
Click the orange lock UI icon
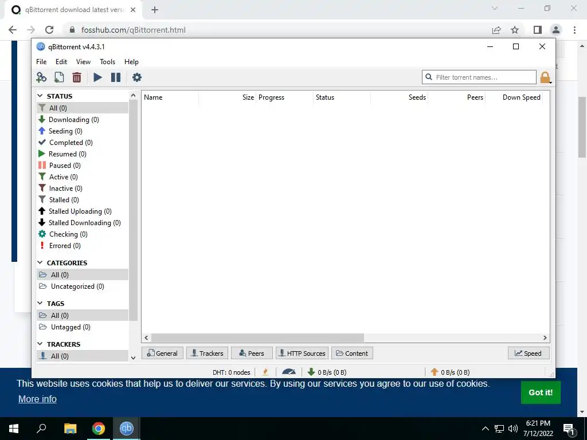point(545,77)
